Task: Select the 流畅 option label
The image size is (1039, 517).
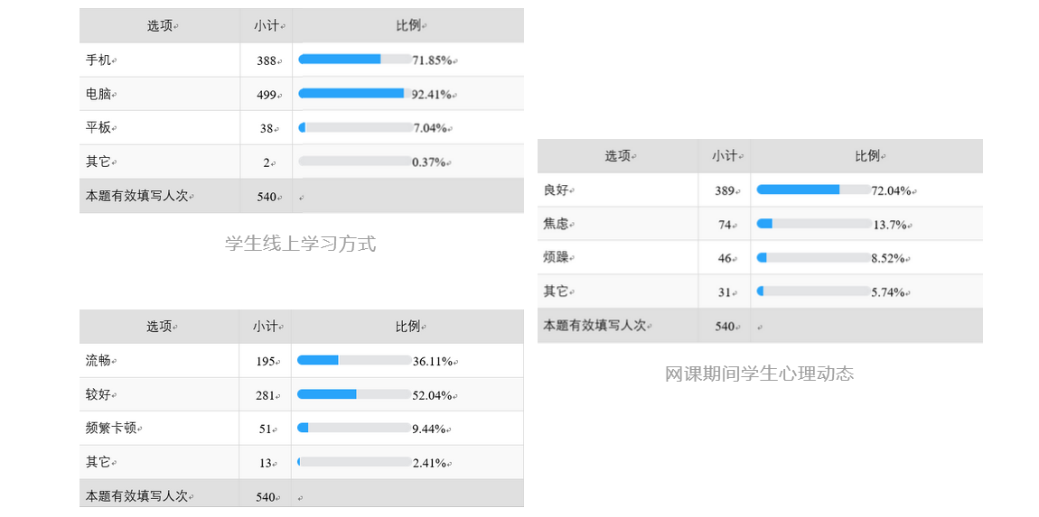Action: click(x=98, y=360)
